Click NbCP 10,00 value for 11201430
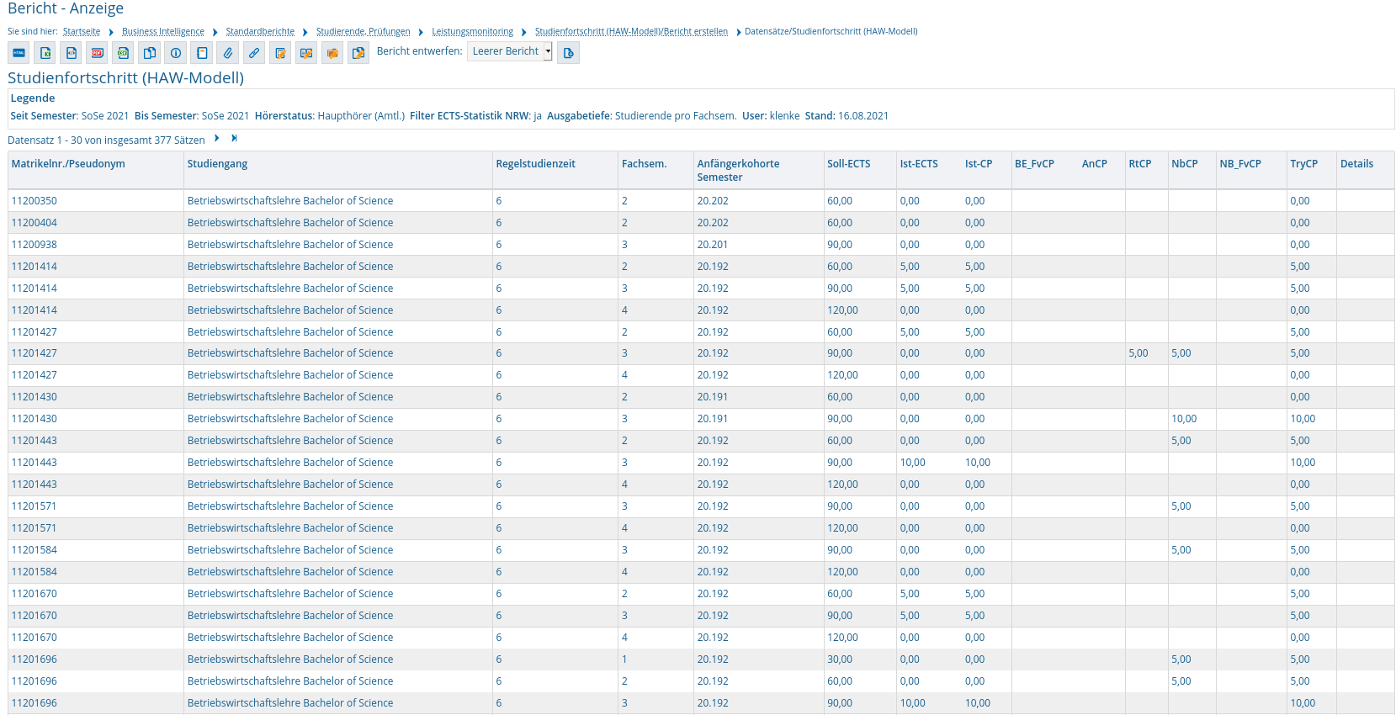1396x715 pixels. point(1184,419)
